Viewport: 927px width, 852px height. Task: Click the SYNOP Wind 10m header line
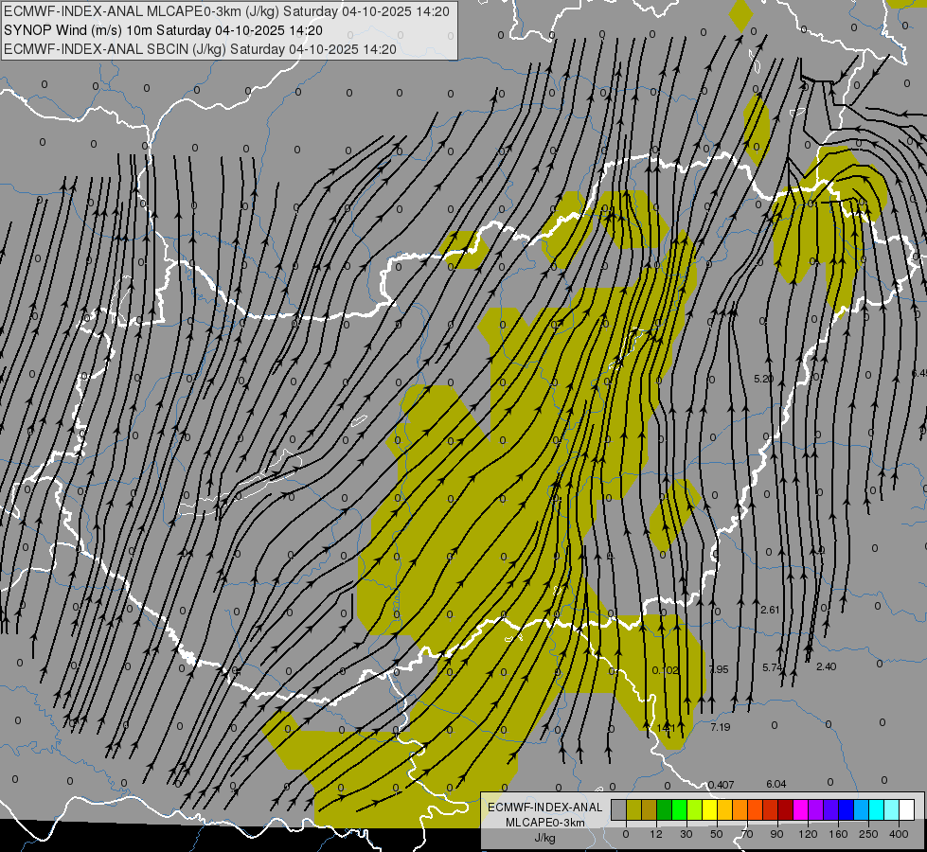click(163, 30)
